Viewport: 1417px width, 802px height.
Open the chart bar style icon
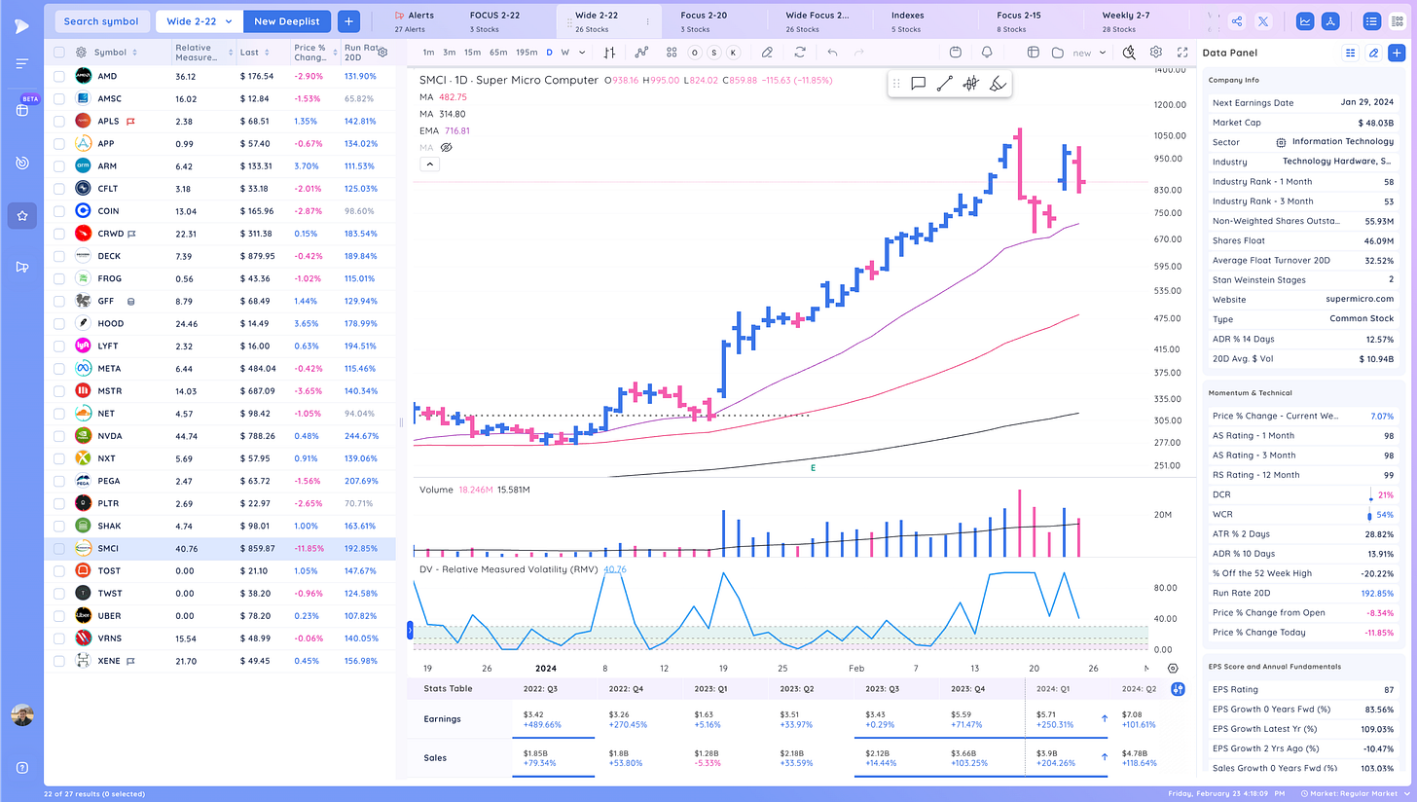tap(611, 53)
